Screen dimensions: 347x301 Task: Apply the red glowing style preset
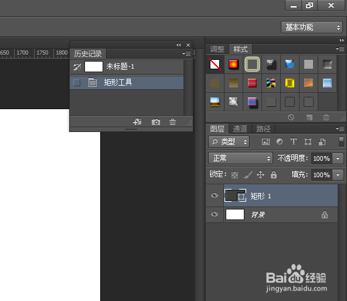pyautogui.click(x=233, y=65)
